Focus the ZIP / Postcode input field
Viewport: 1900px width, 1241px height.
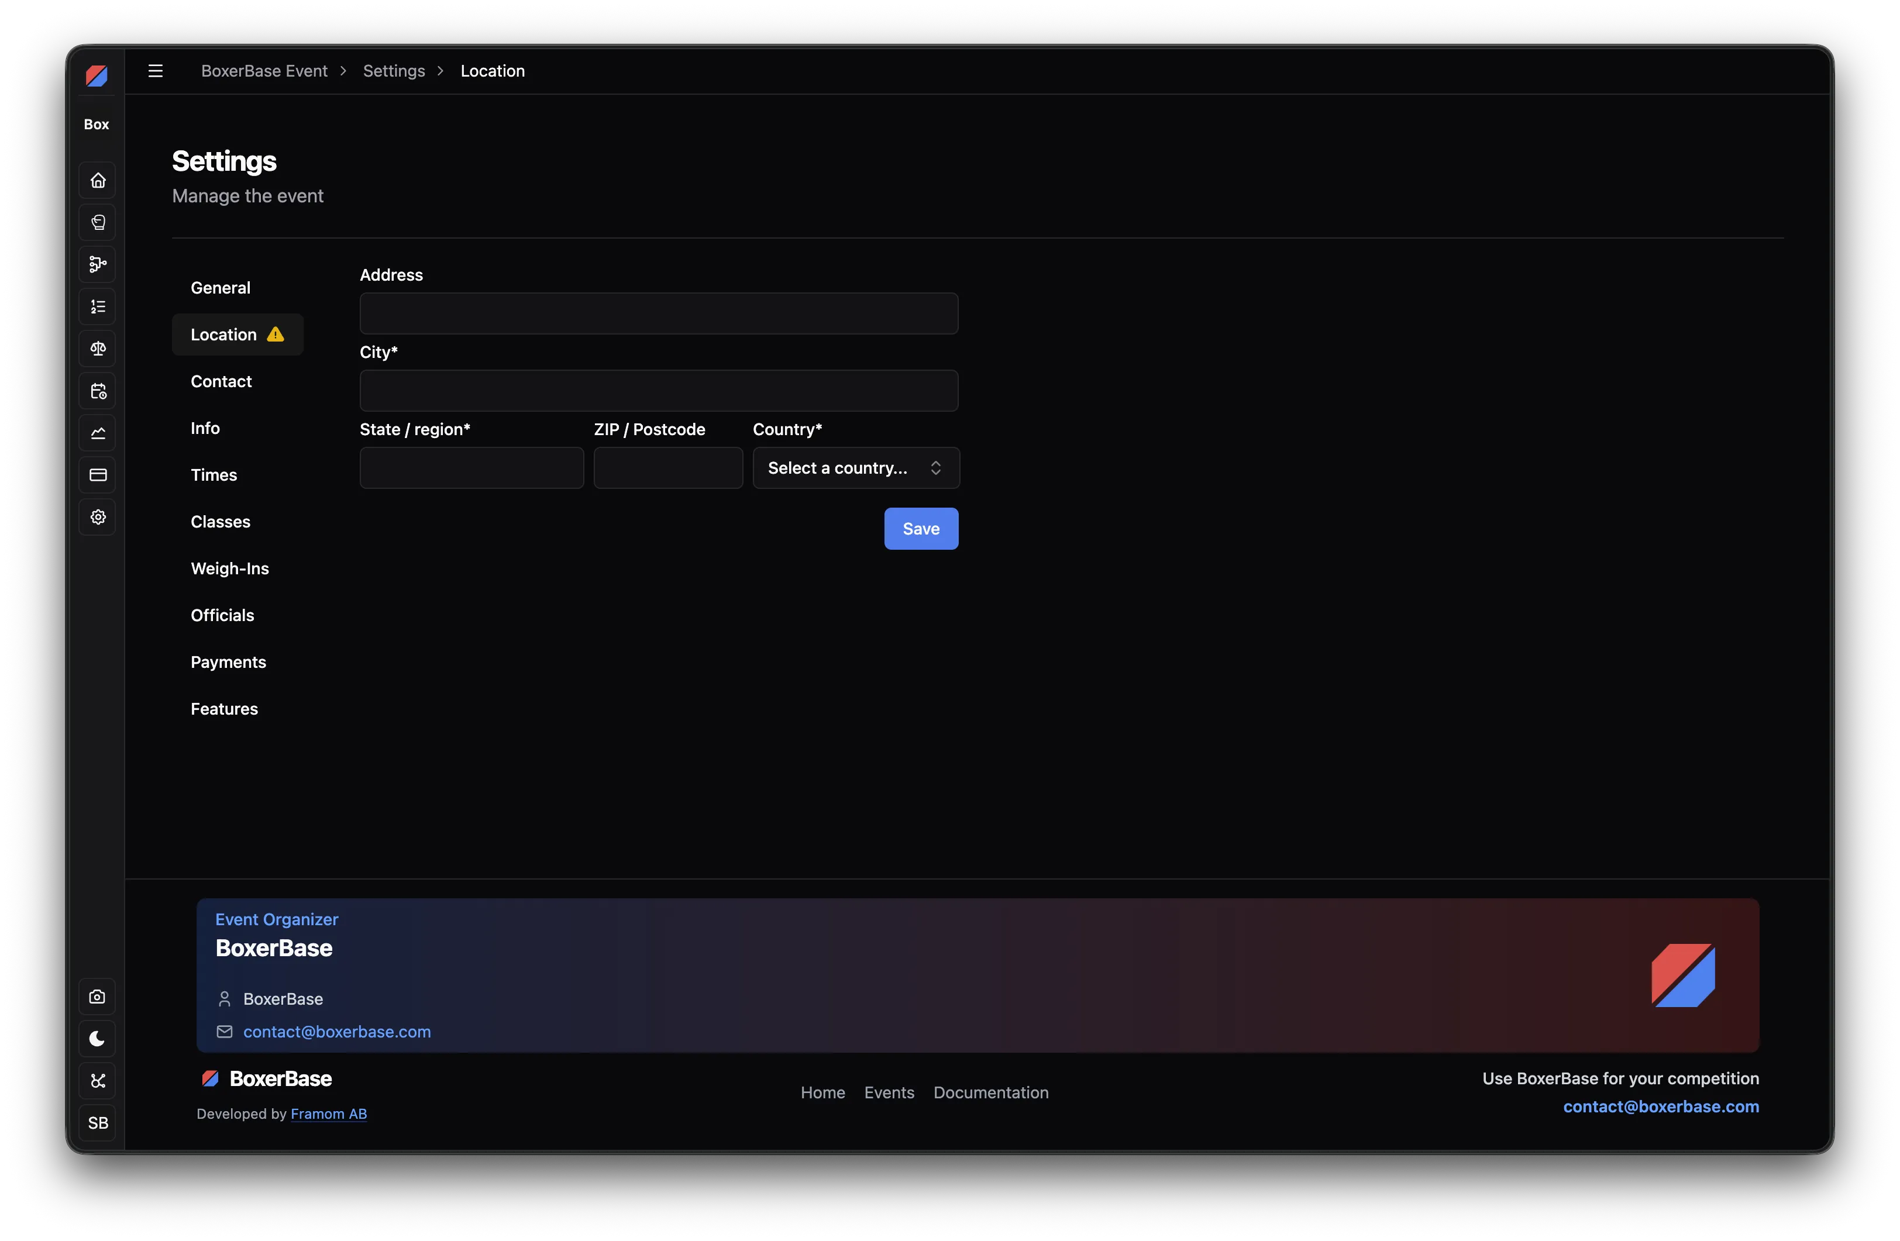click(668, 468)
